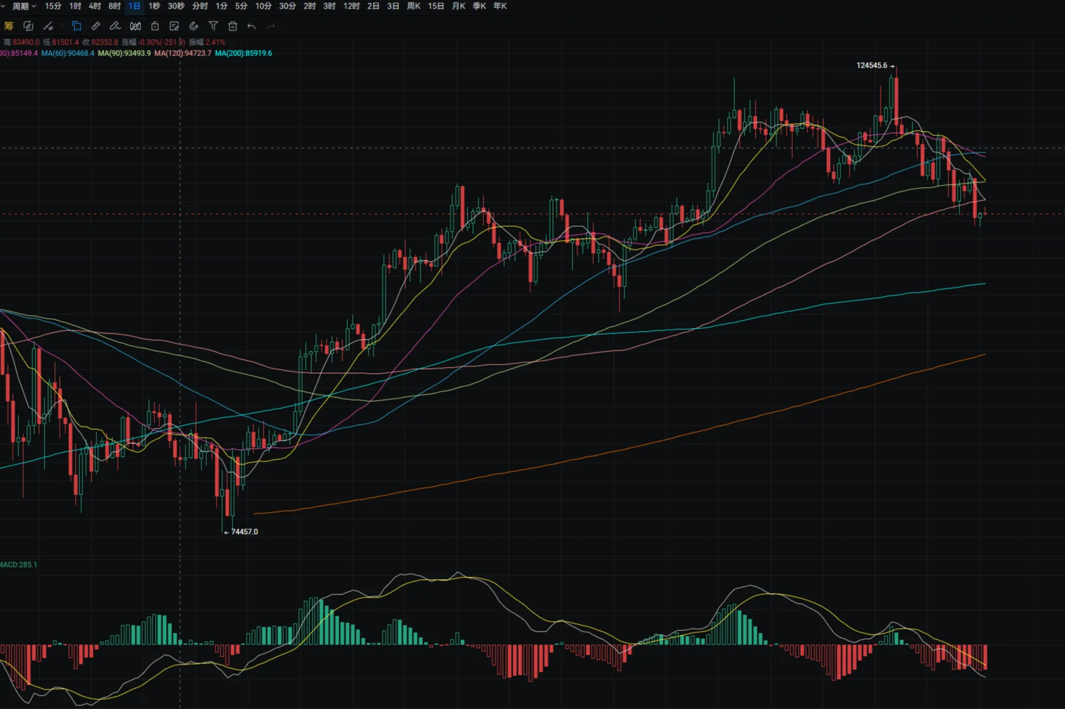
Task: Switch to the 15分 timeframe
Action: (53, 6)
